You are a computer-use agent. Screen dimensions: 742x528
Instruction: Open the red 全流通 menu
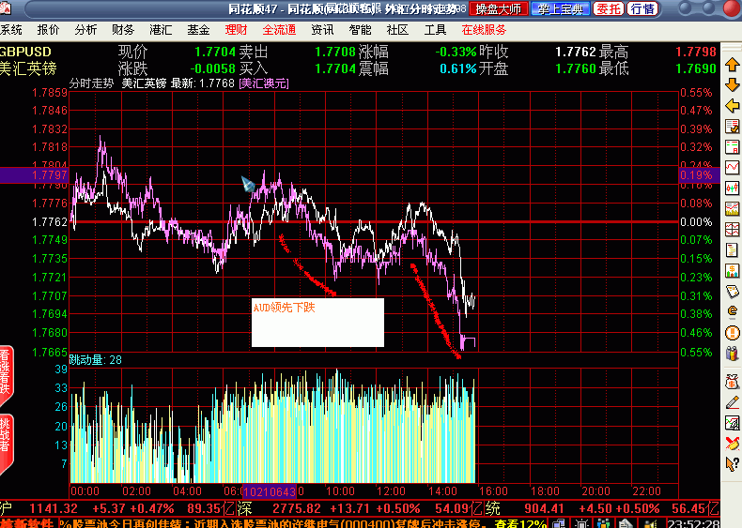point(279,30)
